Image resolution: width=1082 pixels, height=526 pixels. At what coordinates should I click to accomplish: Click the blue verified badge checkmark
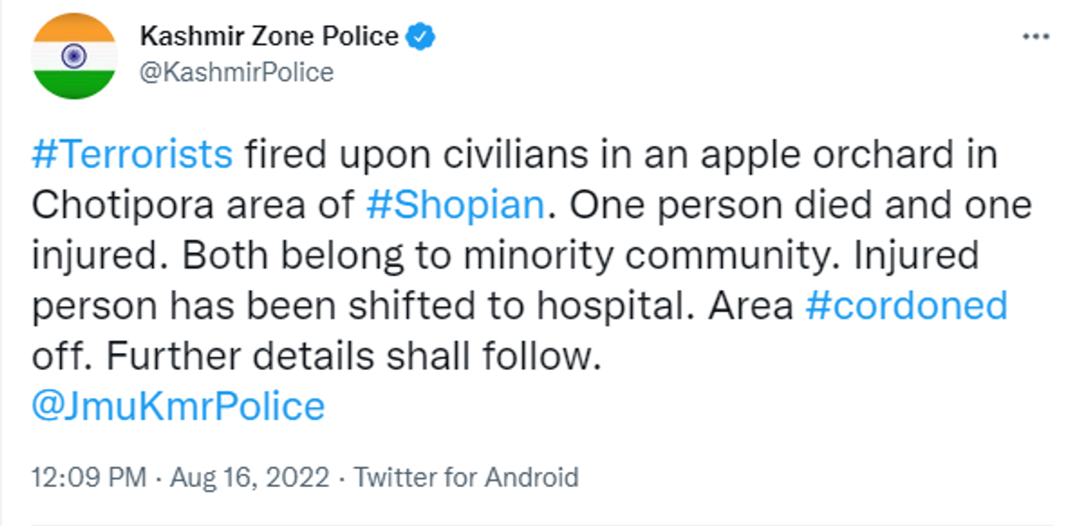(420, 37)
